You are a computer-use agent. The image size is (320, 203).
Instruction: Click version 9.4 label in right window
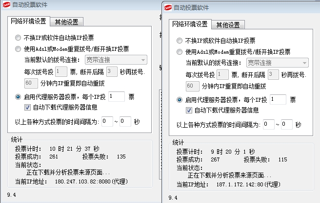[173, 198]
